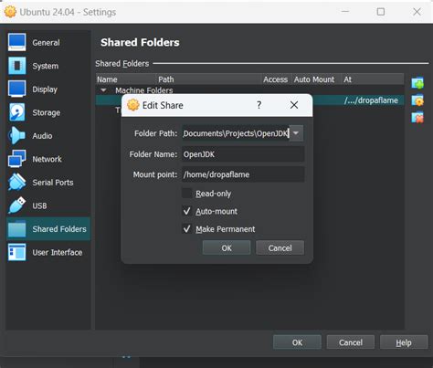Click Cancel in the Settings window

(x=351, y=342)
